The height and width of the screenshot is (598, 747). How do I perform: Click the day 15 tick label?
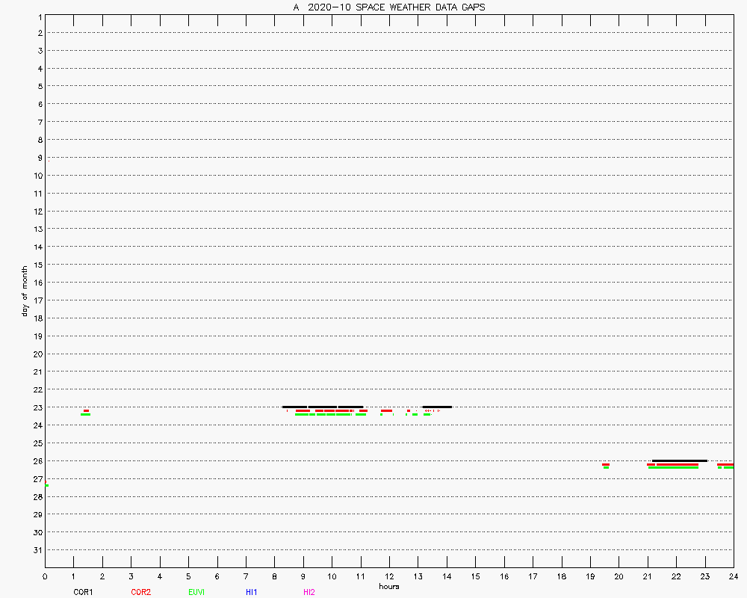(x=37, y=265)
